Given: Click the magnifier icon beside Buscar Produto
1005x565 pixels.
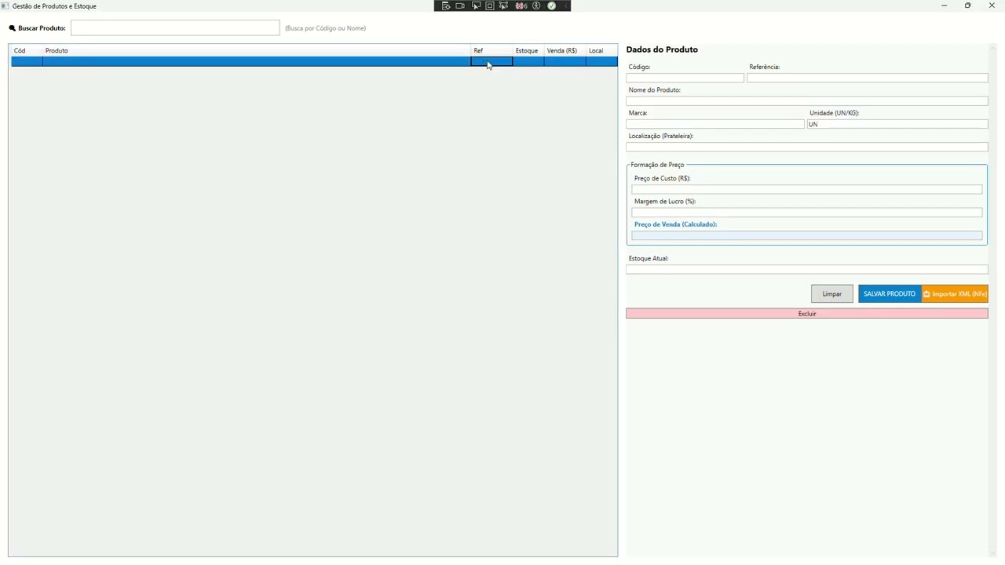Looking at the screenshot, I should point(12,28).
